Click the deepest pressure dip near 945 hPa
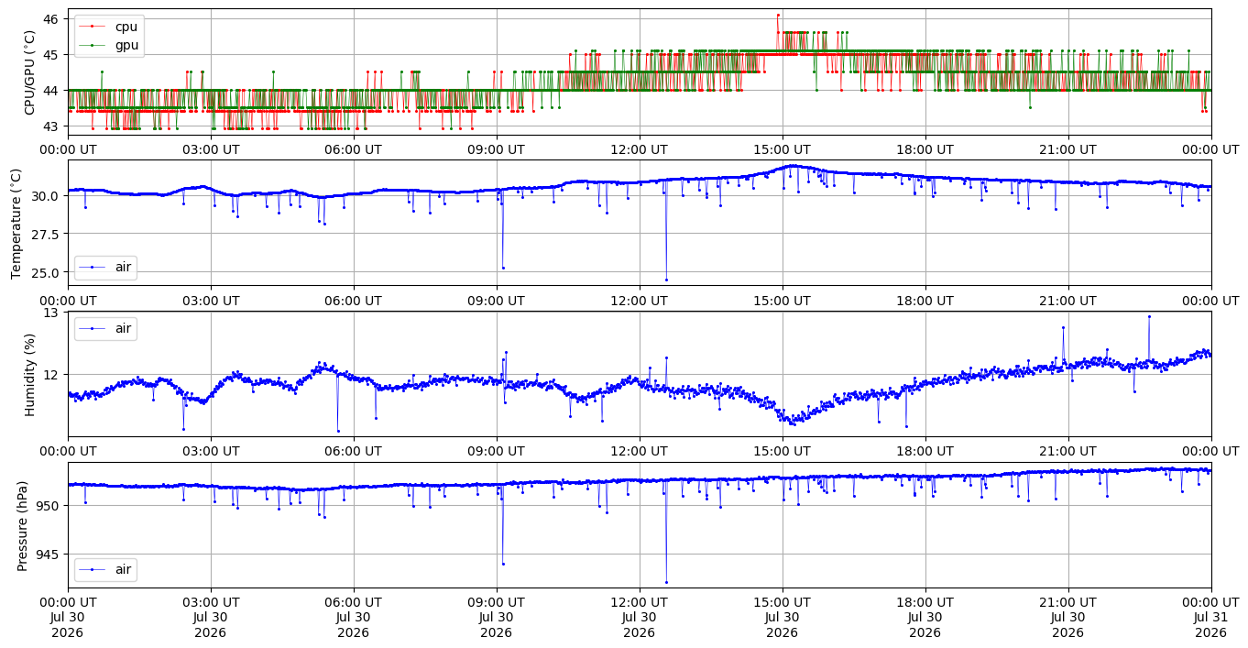Screen dimensions: 1248x648 [666, 582]
